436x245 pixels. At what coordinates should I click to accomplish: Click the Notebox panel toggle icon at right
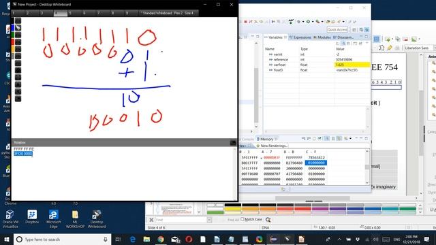[x=233, y=143]
